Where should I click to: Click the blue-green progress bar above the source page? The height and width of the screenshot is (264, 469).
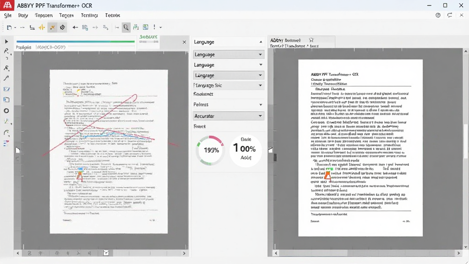[x=76, y=42]
